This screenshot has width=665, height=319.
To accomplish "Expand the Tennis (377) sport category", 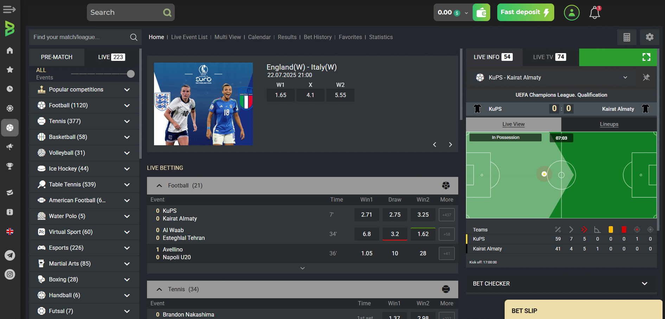I will coord(84,121).
